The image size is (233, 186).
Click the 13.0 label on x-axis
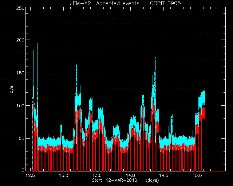click(64, 175)
